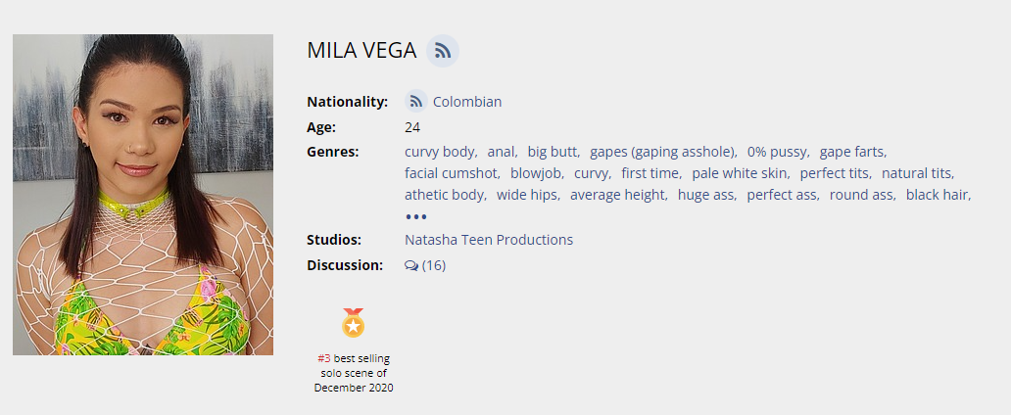Click the #3 best selling rank text

click(x=324, y=358)
